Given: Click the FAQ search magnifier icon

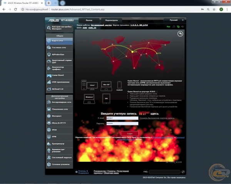Looking at the screenshot, I should point(183,172).
